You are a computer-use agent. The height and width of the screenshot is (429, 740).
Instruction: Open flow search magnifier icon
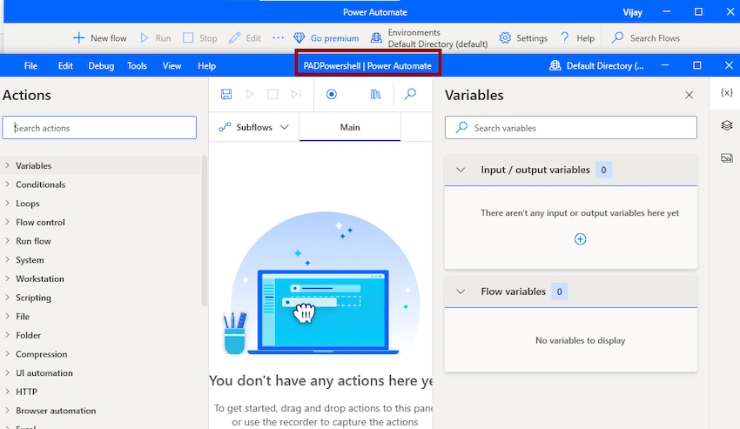coord(410,94)
